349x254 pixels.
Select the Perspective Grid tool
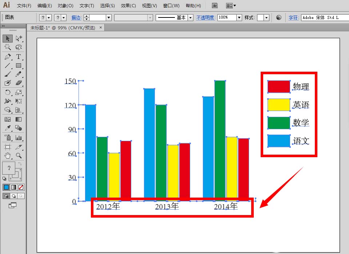click(19, 110)
